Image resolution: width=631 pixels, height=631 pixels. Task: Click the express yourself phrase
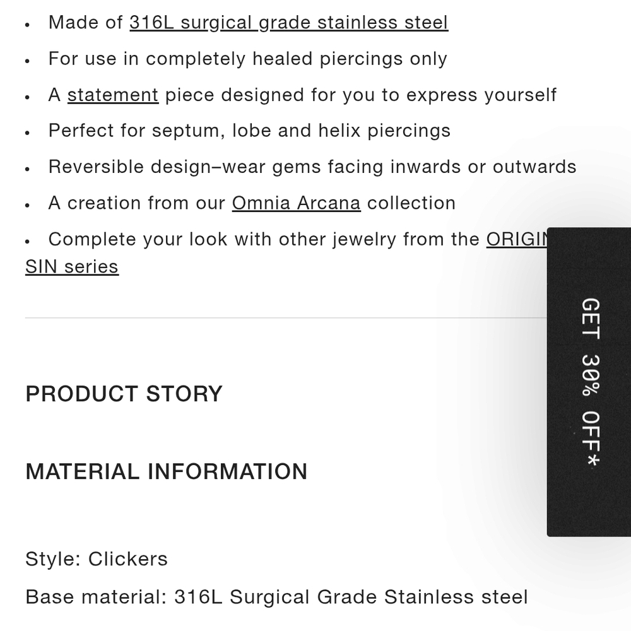(x=481, y=95)
